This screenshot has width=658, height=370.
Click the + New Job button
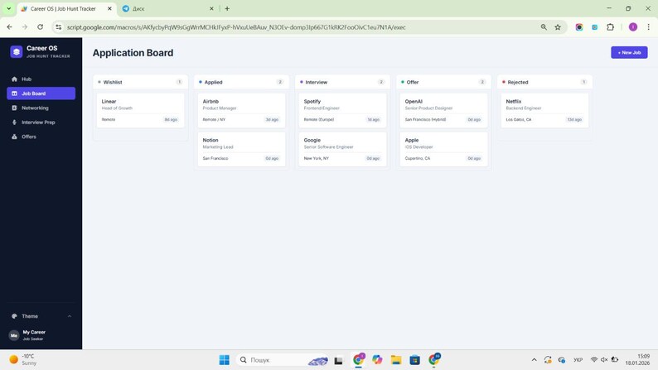point(629,52)
